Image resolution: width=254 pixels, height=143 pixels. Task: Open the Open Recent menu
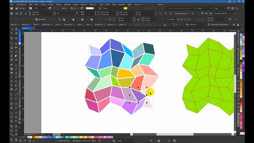coord(21,4)
